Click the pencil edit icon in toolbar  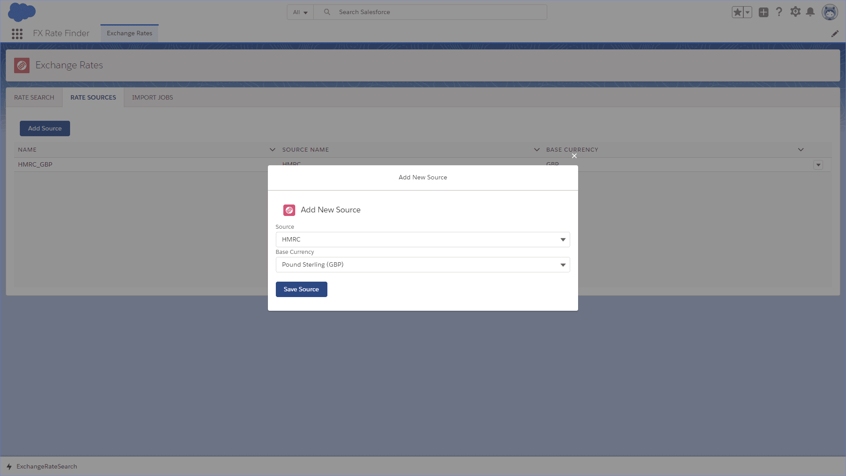(x=835, y=33)
